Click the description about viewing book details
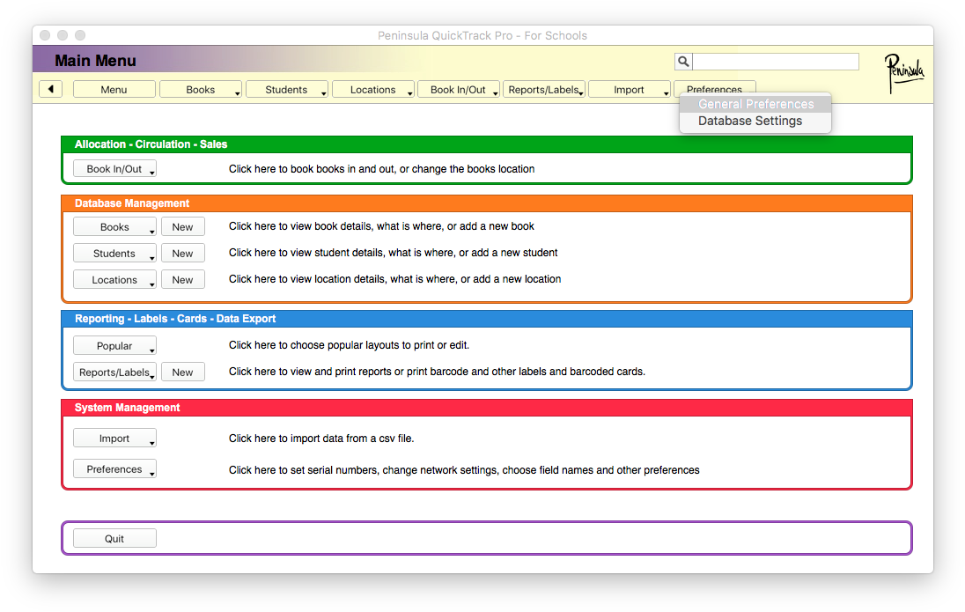965x612 pixels. [381, 226]
